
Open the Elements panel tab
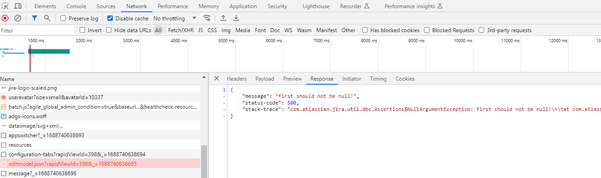45,6
